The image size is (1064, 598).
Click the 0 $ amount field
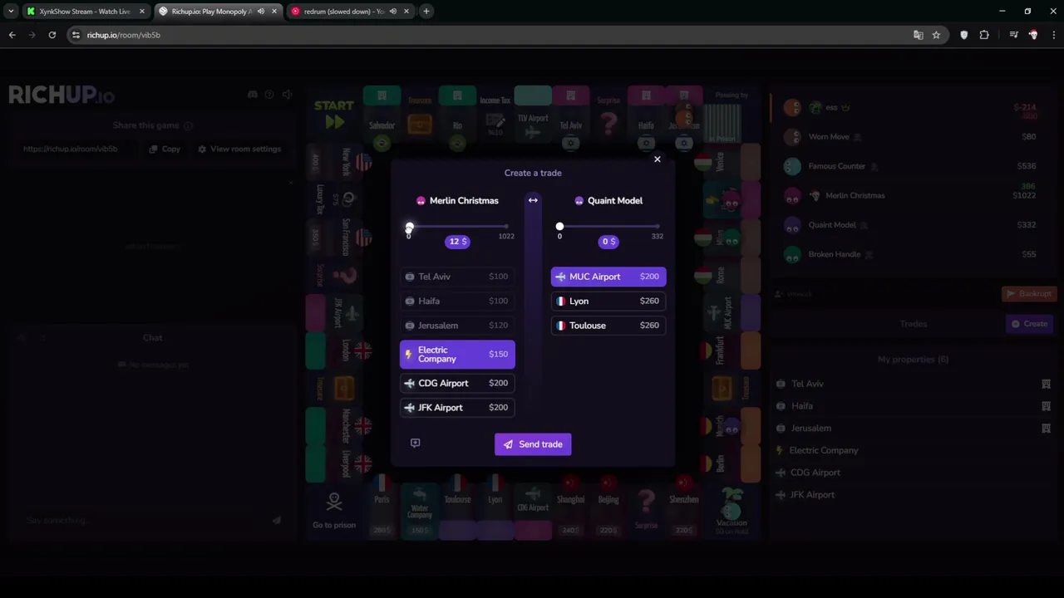coord(608,241)
